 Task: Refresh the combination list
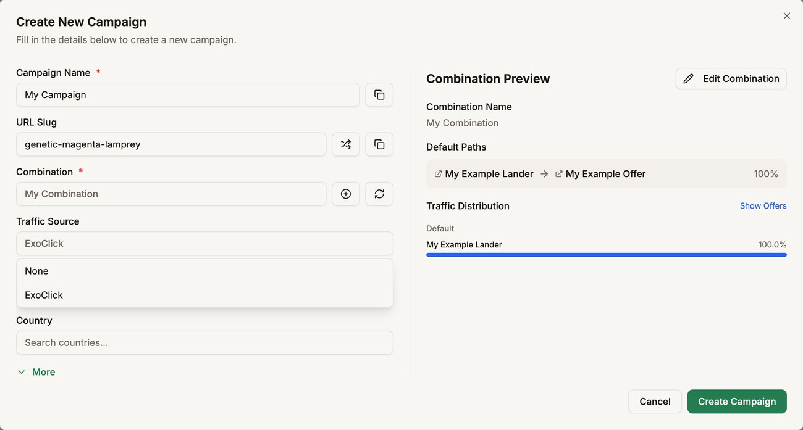[379, 194]
